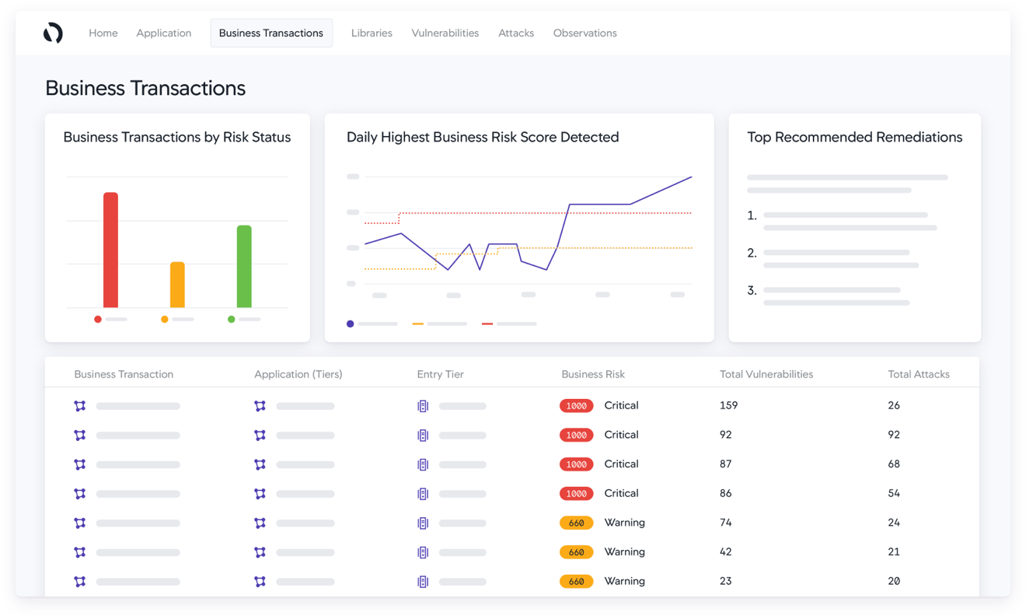Click the vulnerabilities value 159
The image size is (1026, 616).
coord(729,405)
